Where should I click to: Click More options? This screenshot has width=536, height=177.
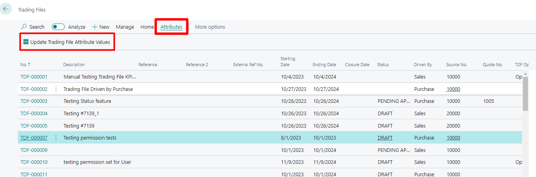[x=210, y=27]
